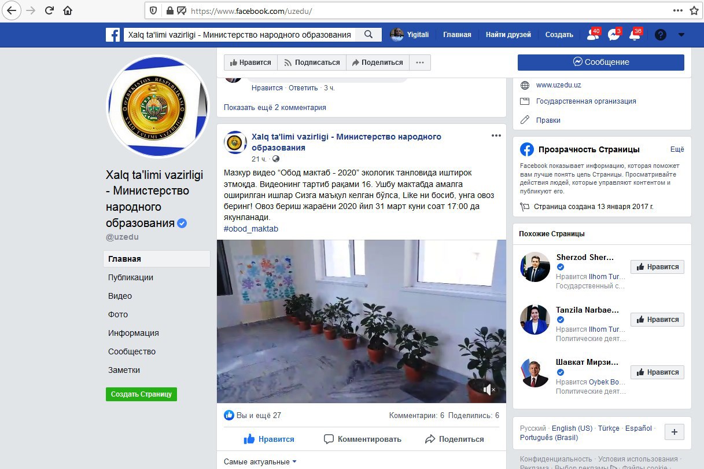
Task: Share the post with Поделиться button
Action: click(455, 439)
